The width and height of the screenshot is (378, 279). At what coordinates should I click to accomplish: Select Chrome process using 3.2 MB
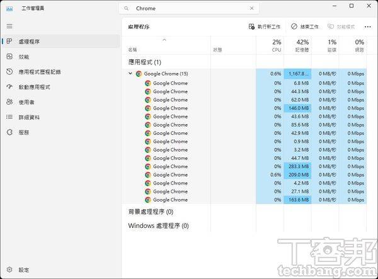(x=244, y=150)
